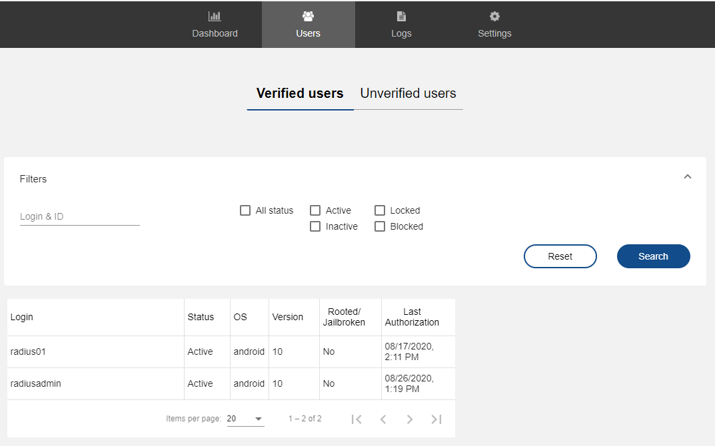The image size is (715, 446).
Task: Open the Items per page dropdown
Action: pos(245,419)
